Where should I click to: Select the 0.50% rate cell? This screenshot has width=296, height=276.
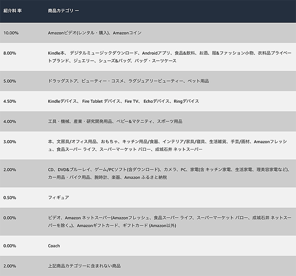10,198
